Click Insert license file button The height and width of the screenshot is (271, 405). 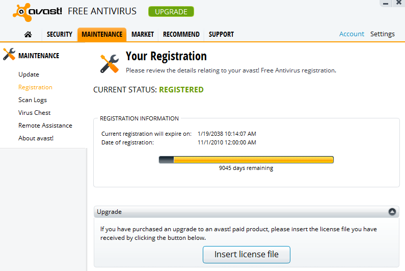(x=247, y=254)
